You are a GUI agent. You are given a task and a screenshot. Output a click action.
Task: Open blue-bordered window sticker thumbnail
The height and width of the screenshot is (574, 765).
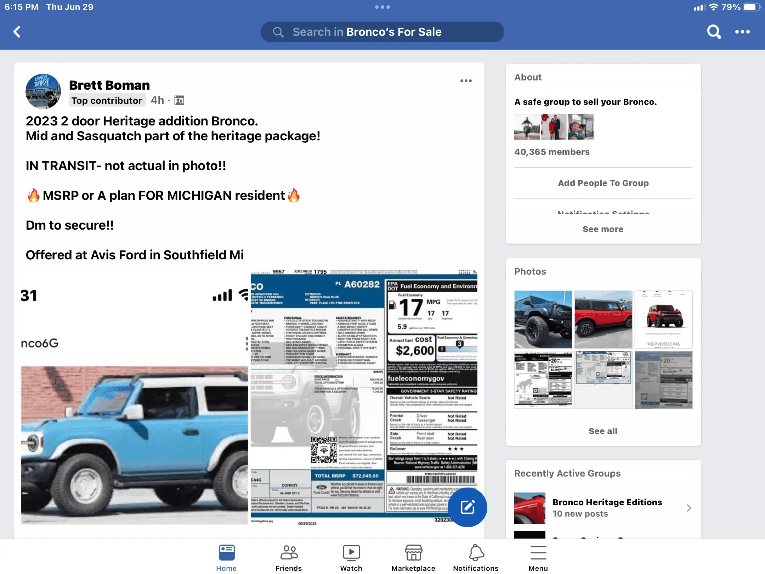coord(603,380)
